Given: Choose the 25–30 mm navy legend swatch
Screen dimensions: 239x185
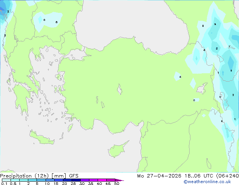Looking at the screenshot, I should coord(76,180).
